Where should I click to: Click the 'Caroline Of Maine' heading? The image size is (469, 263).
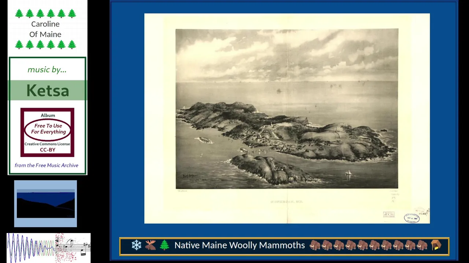(45, 29)
